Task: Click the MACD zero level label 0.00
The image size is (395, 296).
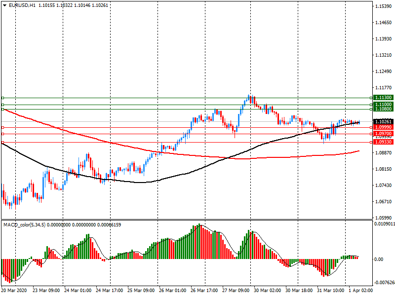Action: coord(379,259)
